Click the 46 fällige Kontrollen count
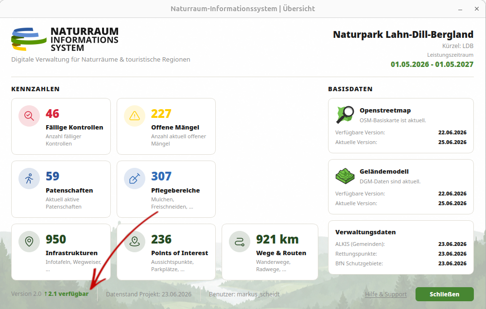Screen dimensions: 486x309 [x=52, y=114]
